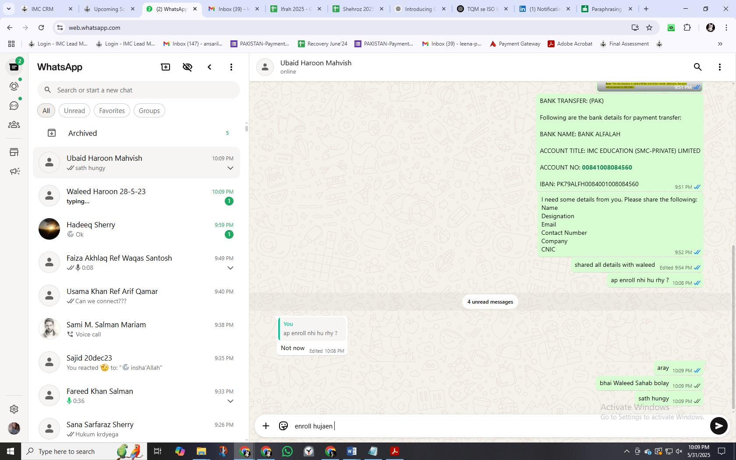Open Chrome tab search dropdown arrow
The width and height of the screenshot is (736, 460).
8,9
